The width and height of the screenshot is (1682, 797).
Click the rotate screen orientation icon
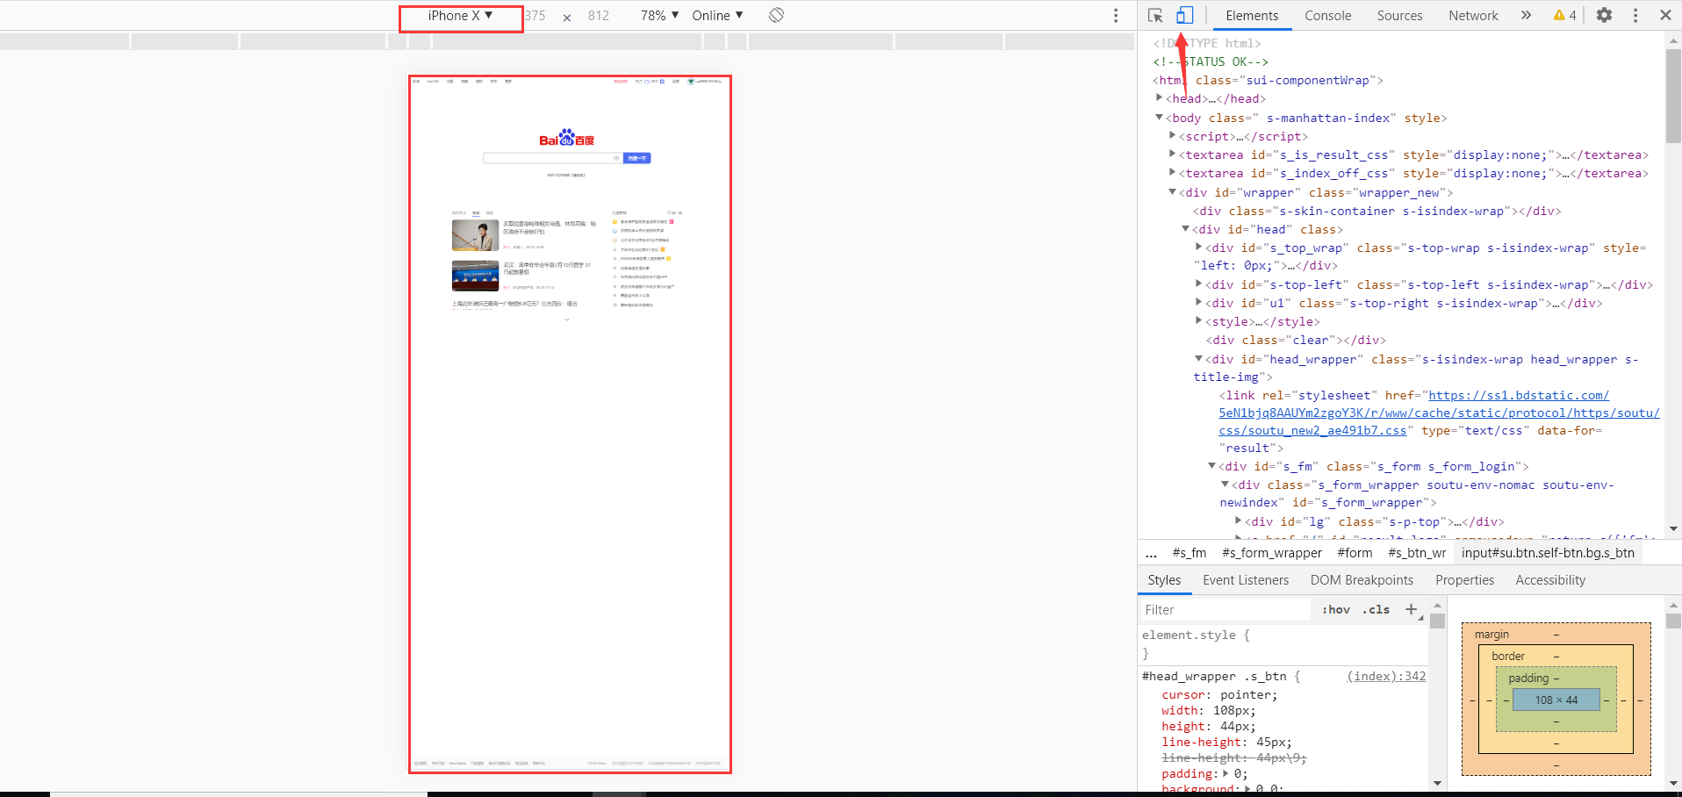[776, 16]
